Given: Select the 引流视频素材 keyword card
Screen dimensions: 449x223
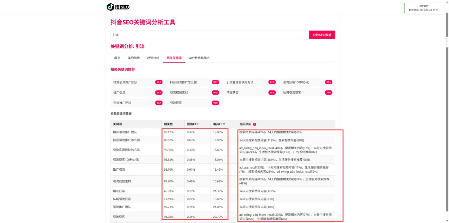Looking at the screenshot, I should (x=194, y=93).
